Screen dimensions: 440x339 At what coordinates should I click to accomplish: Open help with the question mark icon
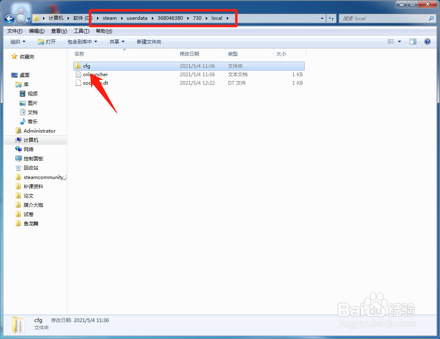pyautogui.click(x=428, y=42)
